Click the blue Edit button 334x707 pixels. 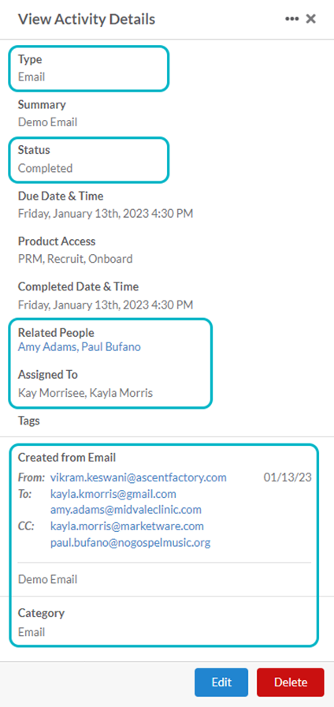coord(221,683)
